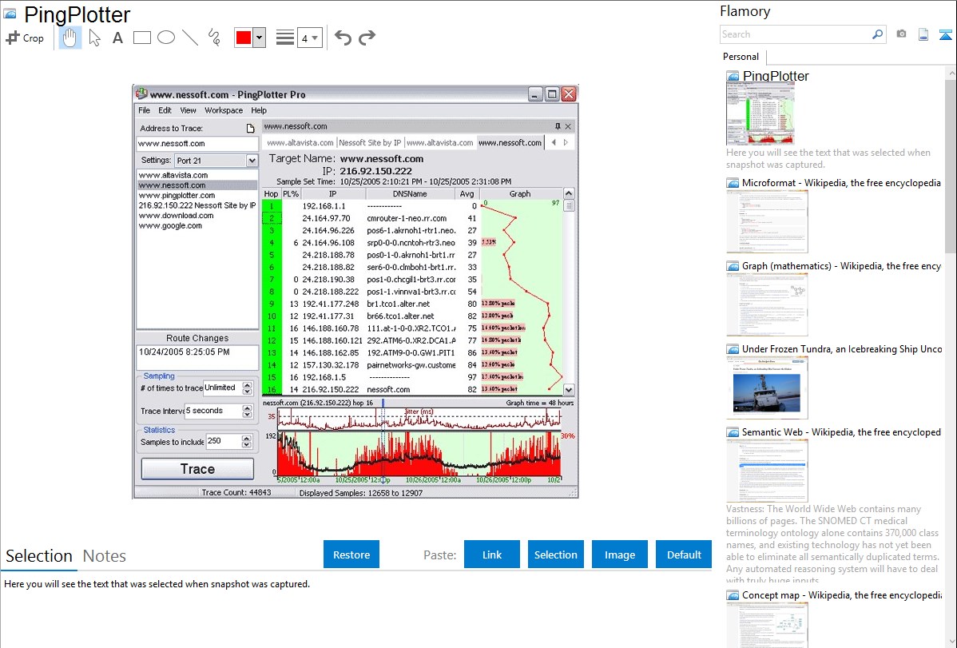Open the Personal tab in Flamory
957x648 pixels.
pos(741,57)
